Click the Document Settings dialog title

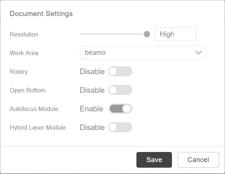(41, 14)
